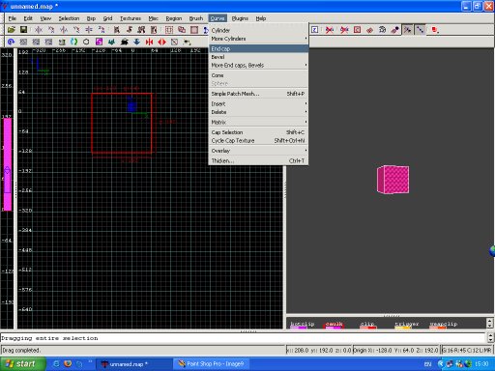Viewport: 495px width, 371px height.
Task: Click the Save floppy disk icon
Action: [x=23, y=30]
